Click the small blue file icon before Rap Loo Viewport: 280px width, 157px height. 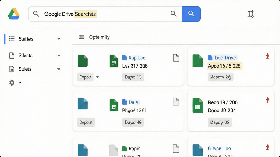pyautogui.click(x=125, y=58)
